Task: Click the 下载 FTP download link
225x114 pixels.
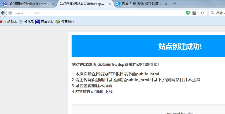Action: point(108,92)
